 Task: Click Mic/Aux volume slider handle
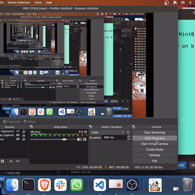64,139
